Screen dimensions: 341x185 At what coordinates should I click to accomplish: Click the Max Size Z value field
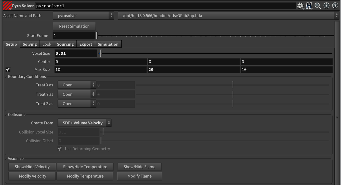287,70
